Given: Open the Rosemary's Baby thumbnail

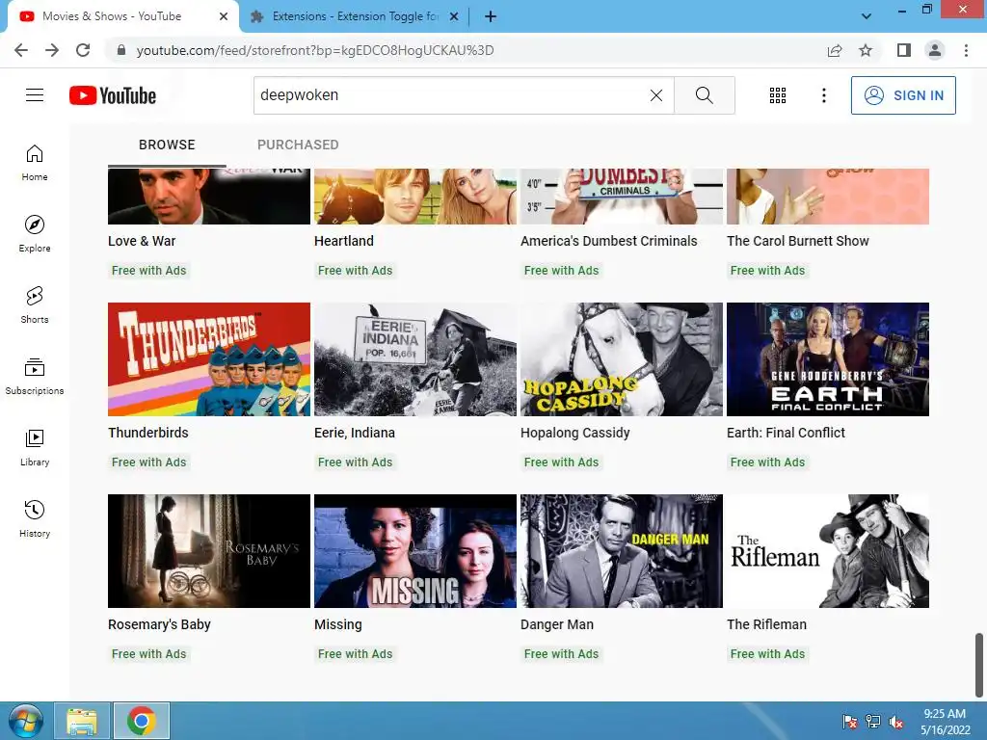Looking at the screenshot, I should click(209, 551).
